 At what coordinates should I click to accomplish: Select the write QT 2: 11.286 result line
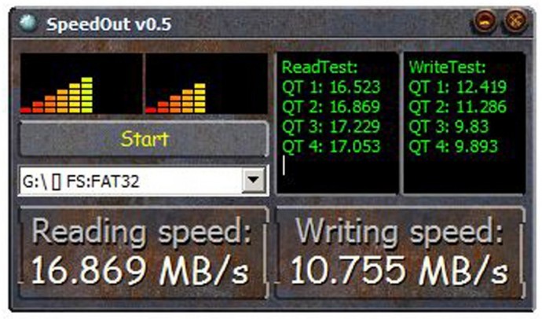[458, 107]
